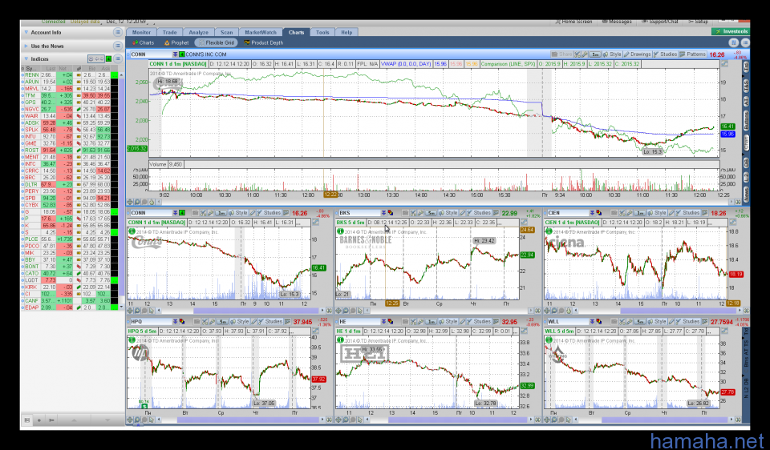This screenshot has height=450, width=770.
Task: Open Indices gadget menu icon
Action: point(117,58)
